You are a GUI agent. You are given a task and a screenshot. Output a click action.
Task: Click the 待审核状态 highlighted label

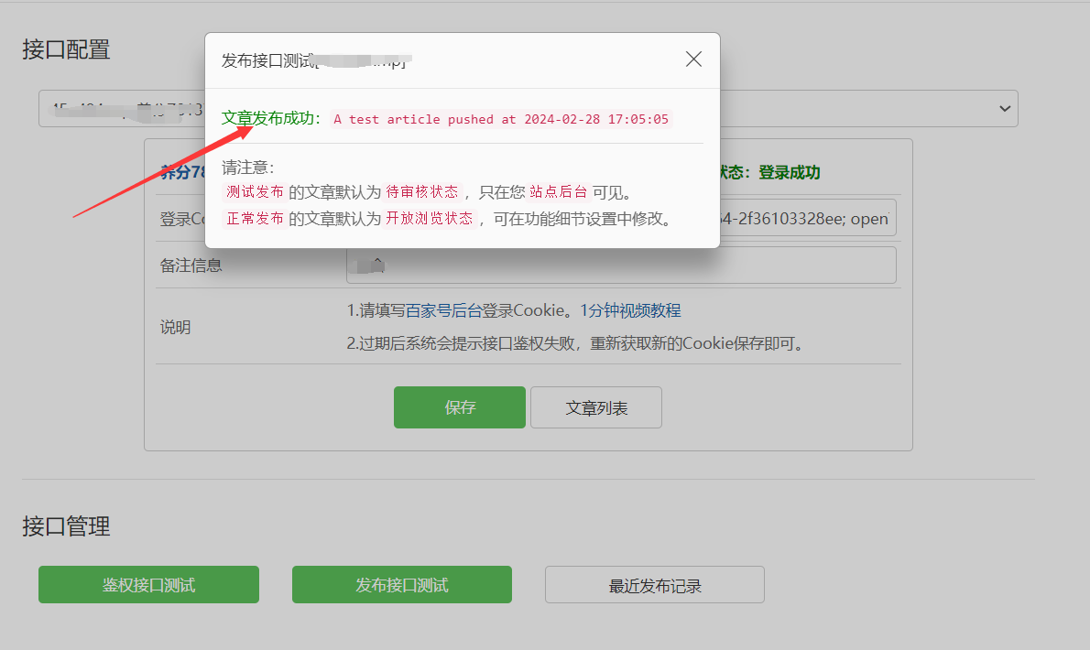pyautogui.click(x=421, y=192)
